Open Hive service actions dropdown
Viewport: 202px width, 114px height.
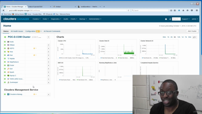48,52
